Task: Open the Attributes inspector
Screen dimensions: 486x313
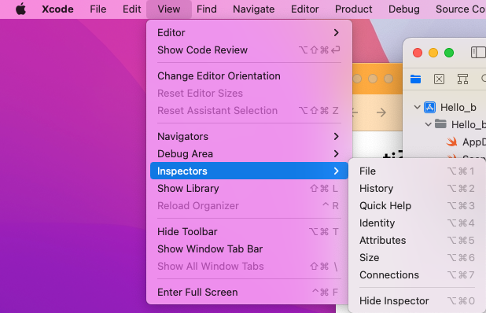Action: coord(417,241)
